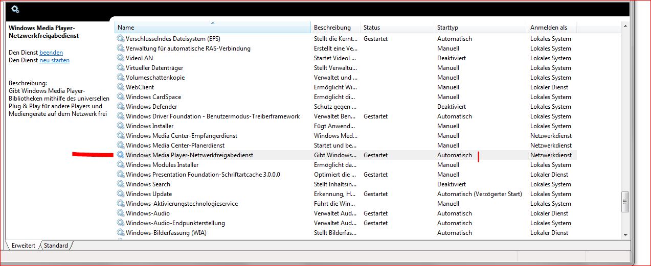The width and height of the screenshot is (651, 266).
Task: Click gear icon of Windows Presentation Foundation-Schriftartcache
Action: (x=121, y=175)
